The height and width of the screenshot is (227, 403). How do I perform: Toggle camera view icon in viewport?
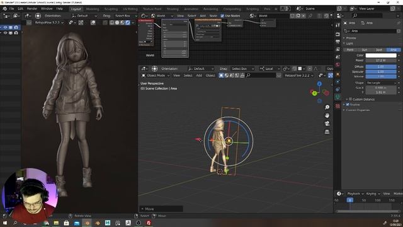point(327,124)
